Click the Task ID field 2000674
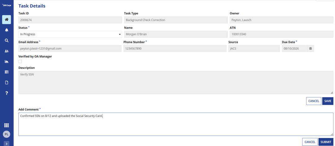335x146 pixels. click(x=70, y=20)
